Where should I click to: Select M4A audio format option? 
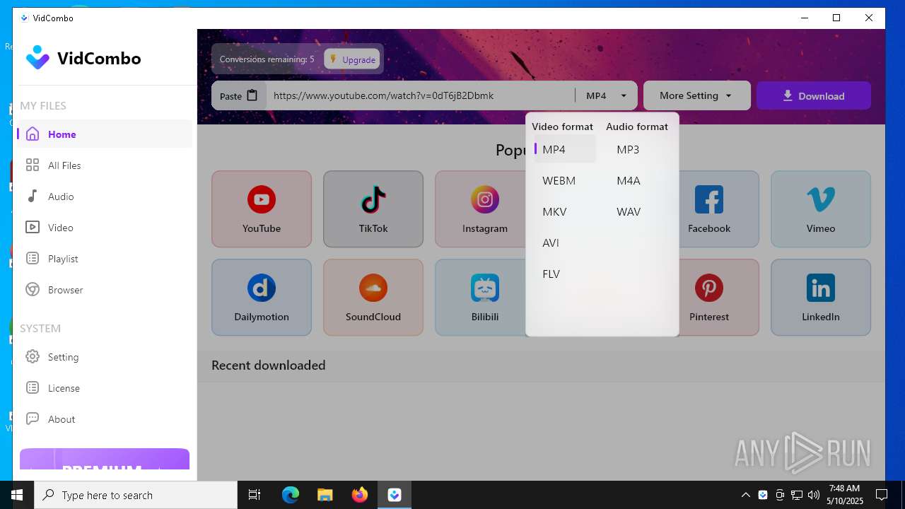(x=639, y=180)
